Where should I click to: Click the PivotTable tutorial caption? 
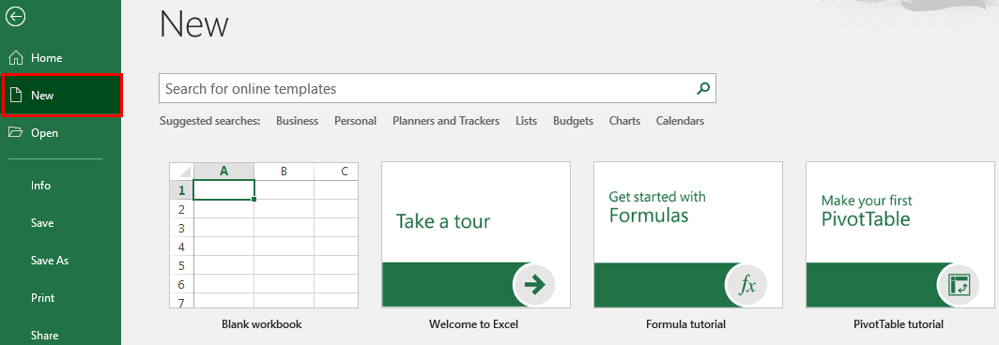tap(899, 324)
